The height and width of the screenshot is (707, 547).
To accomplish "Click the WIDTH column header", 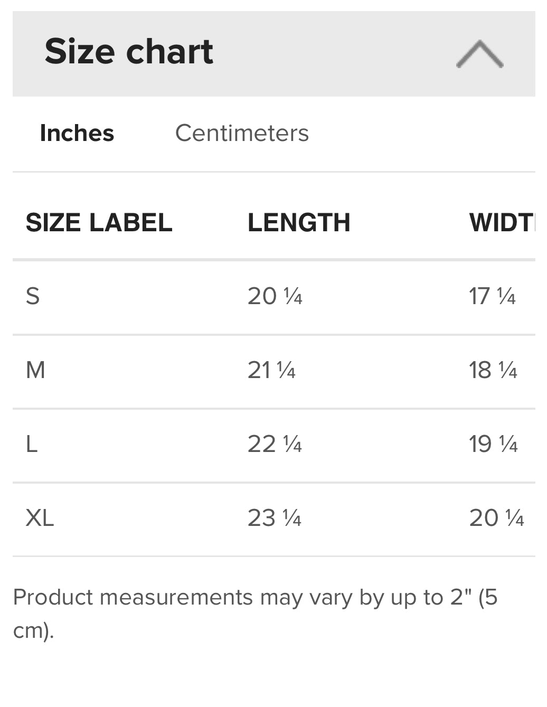I will [x=502, y=222].
